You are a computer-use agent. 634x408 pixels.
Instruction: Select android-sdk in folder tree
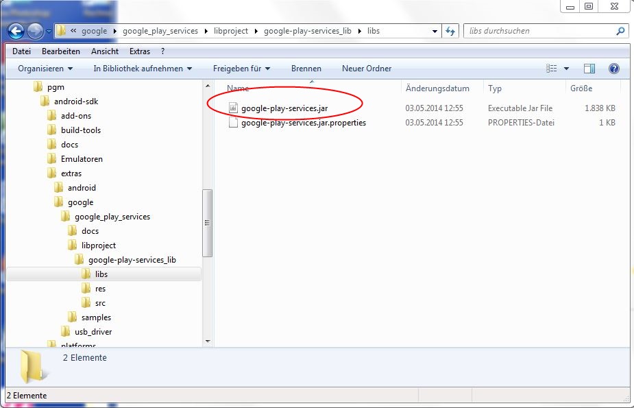76,101
